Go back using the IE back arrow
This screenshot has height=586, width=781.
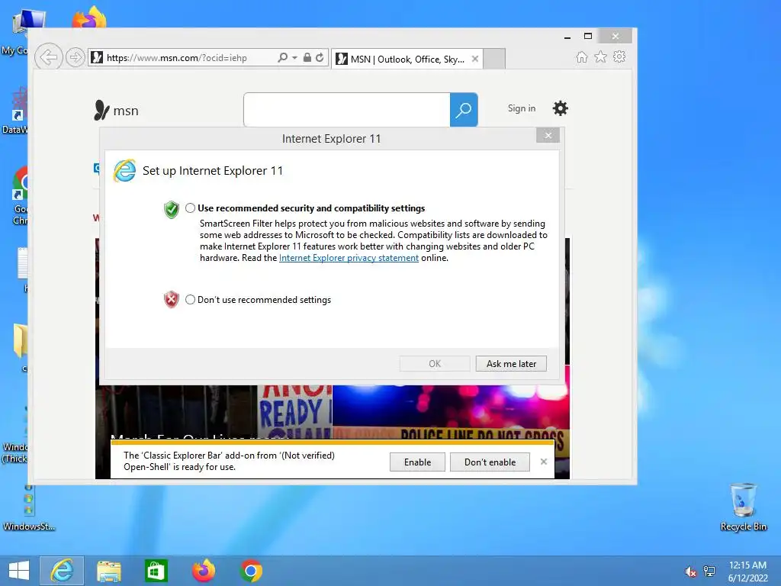click(48, 57)
